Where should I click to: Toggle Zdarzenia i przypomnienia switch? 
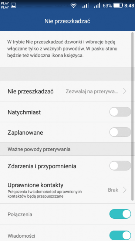pyautogui.click(x=120, y=166)
